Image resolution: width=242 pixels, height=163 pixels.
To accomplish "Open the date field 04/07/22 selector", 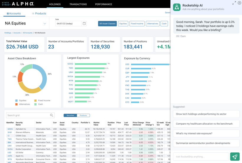I will [68, 24].
